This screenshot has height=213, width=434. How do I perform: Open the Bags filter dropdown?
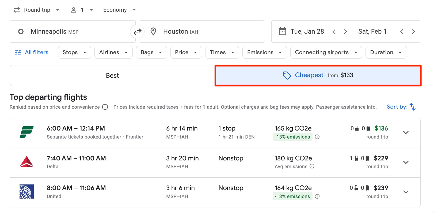click(x=152, y=52)
